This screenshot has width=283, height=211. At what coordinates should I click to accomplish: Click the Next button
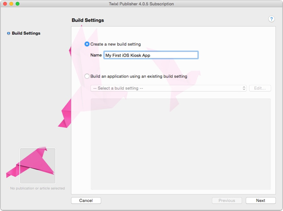[260, 200]
